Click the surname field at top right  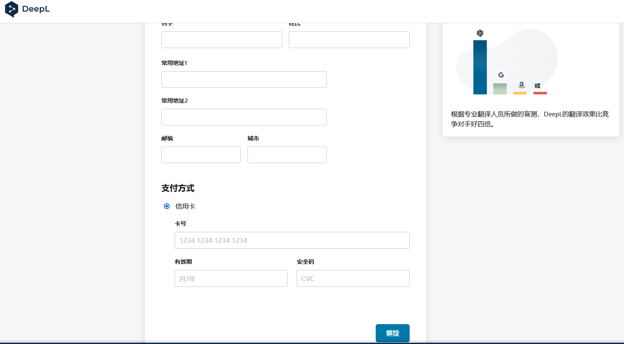click(x=349, y=40)
